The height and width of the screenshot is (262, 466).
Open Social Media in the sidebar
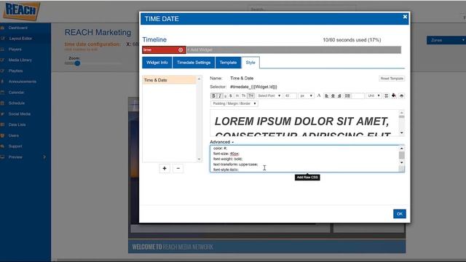coord(20,114)
